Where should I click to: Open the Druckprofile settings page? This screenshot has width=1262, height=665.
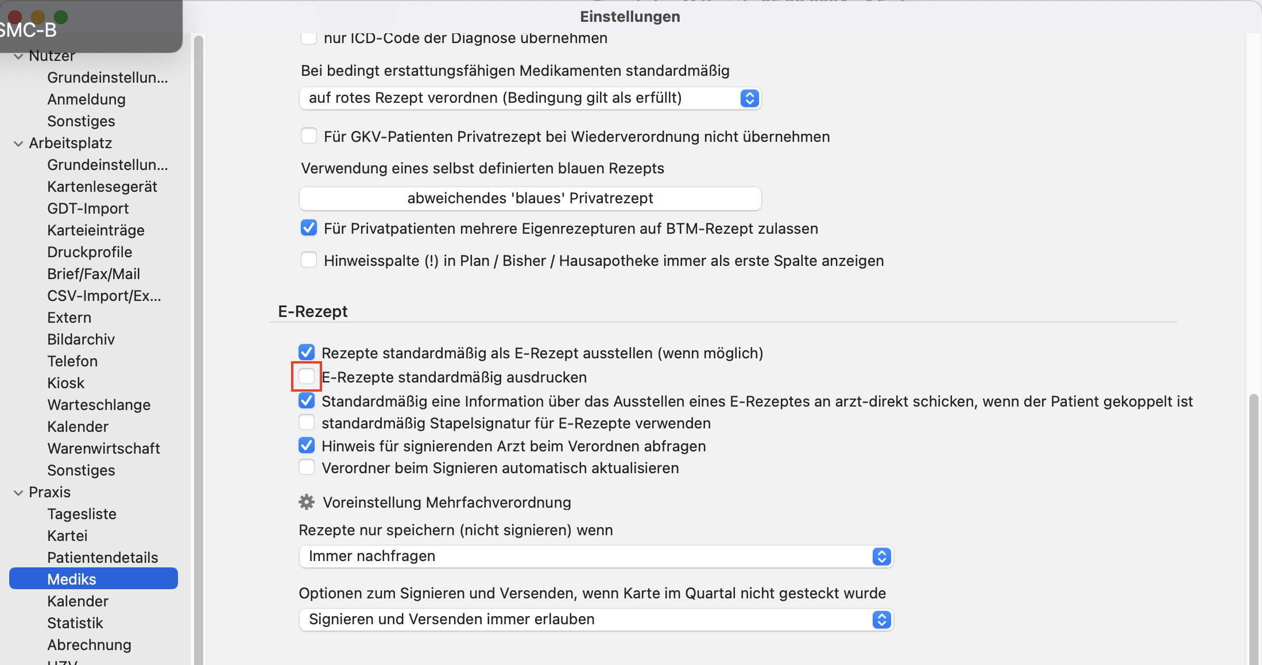(90, 252)
